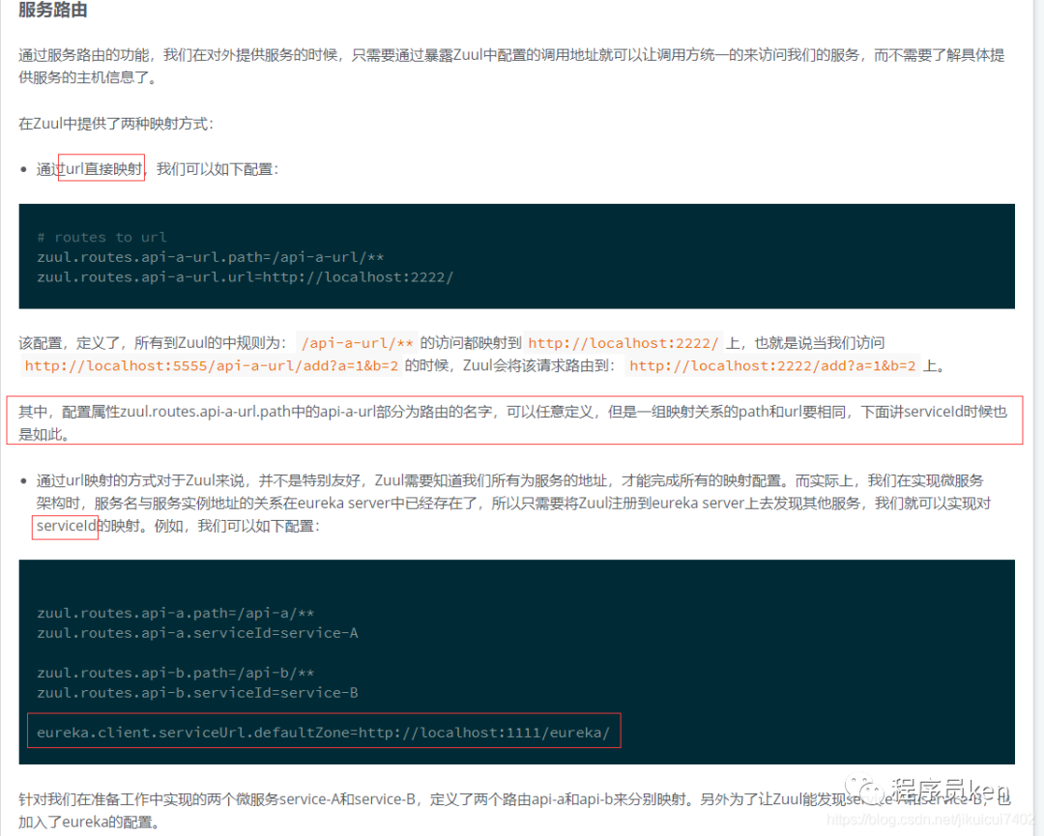This screenshot has width=1044, height=836.
Task: Click inline code http://localhost:2222/add?a=1&b=2
Action: click(x=772, y=366)
